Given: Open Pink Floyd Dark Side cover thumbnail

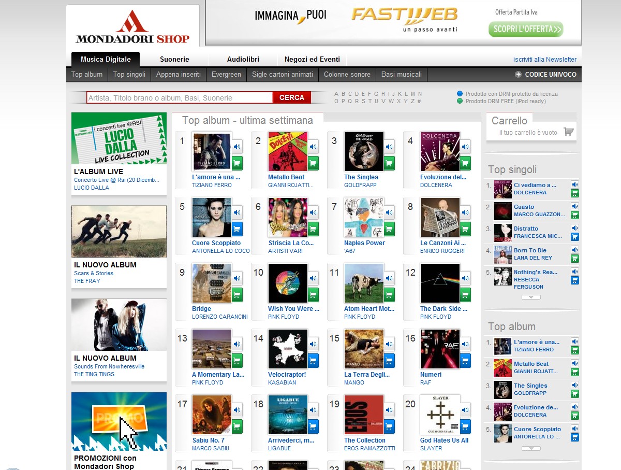Looking at the screenshot, I should pyautogui.click(x=440, y=283).
